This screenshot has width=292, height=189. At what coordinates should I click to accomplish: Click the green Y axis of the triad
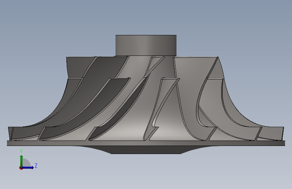tap(22, 161)
